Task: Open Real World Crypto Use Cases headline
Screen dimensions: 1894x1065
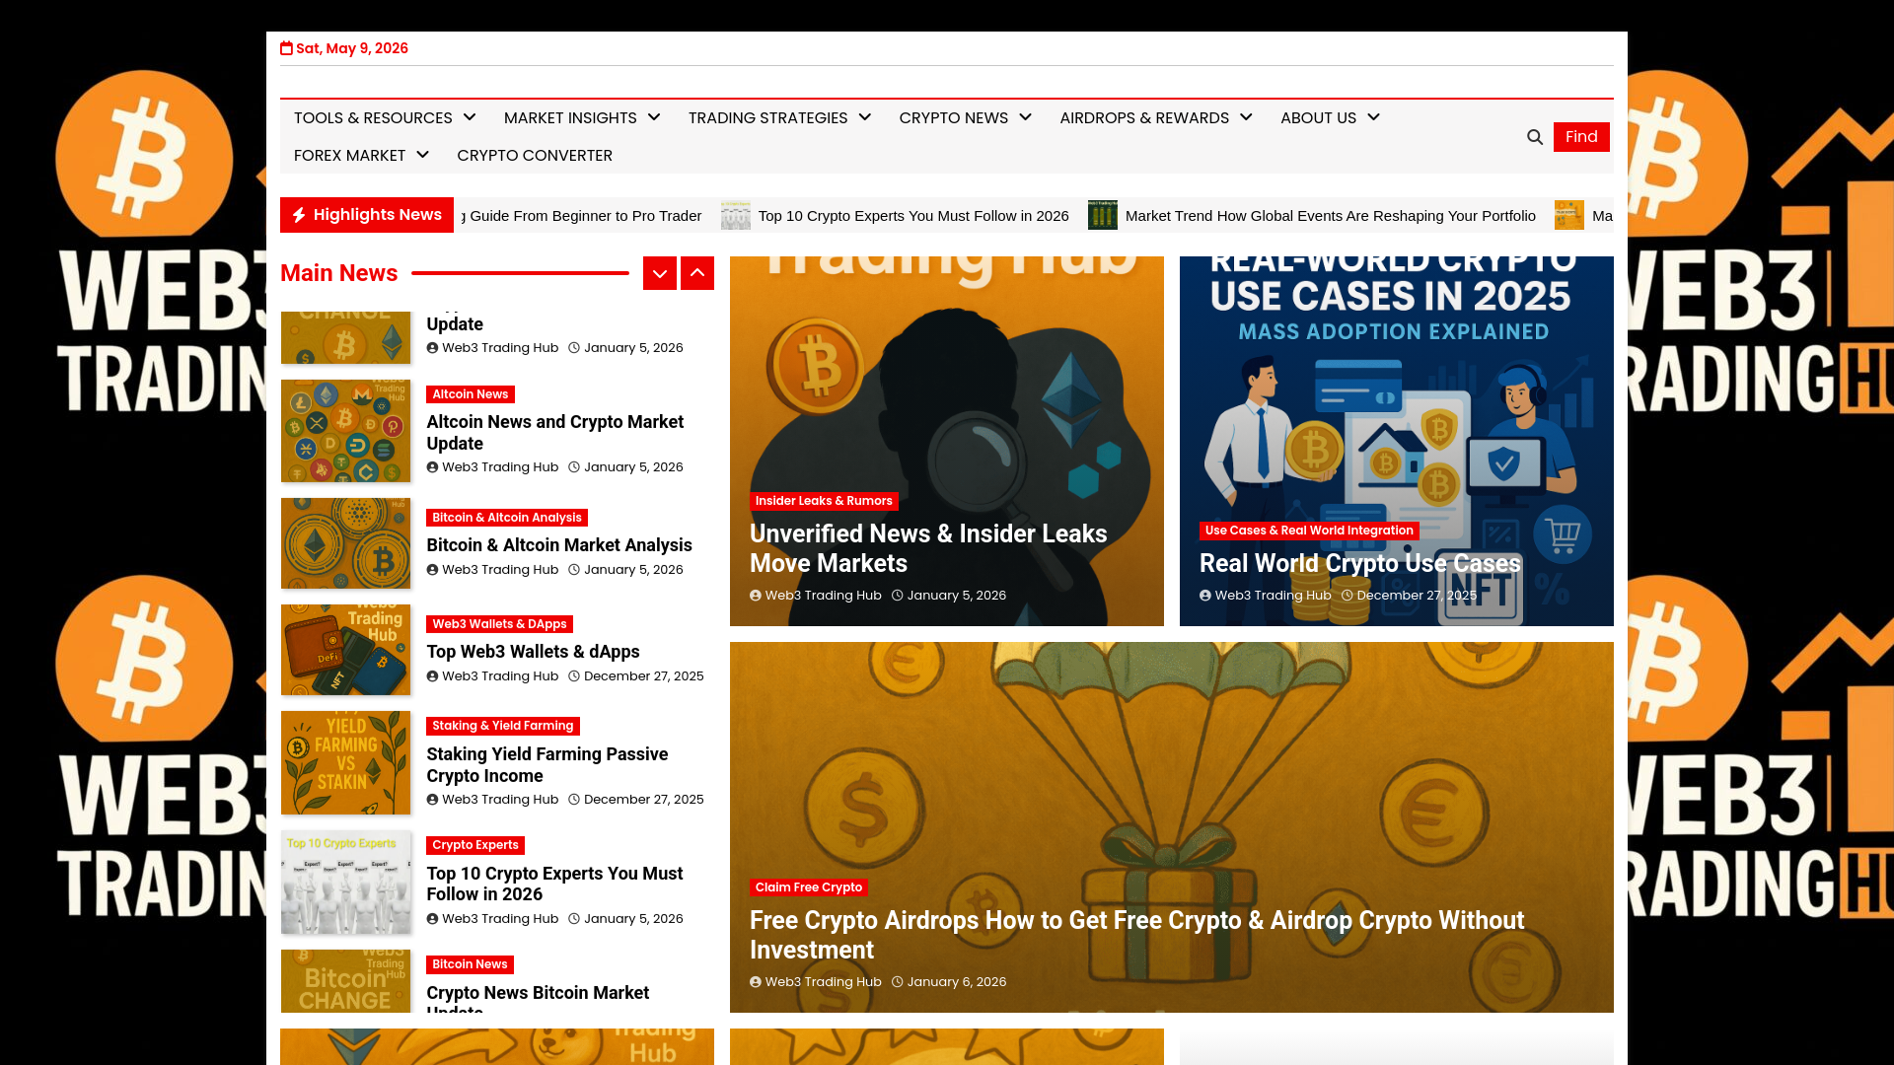Action: point(1360,563)
